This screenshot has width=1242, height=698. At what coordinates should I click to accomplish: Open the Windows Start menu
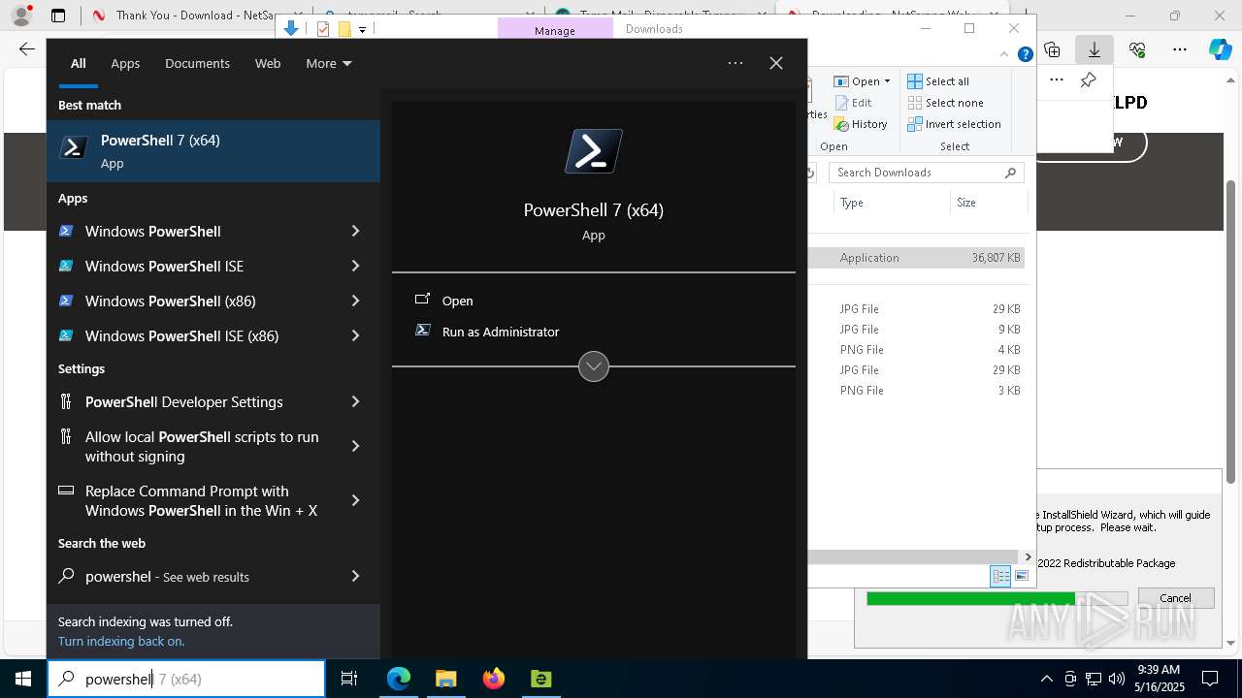coord(23,679)
